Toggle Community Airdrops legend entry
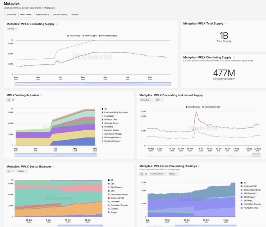 (112, 134)
